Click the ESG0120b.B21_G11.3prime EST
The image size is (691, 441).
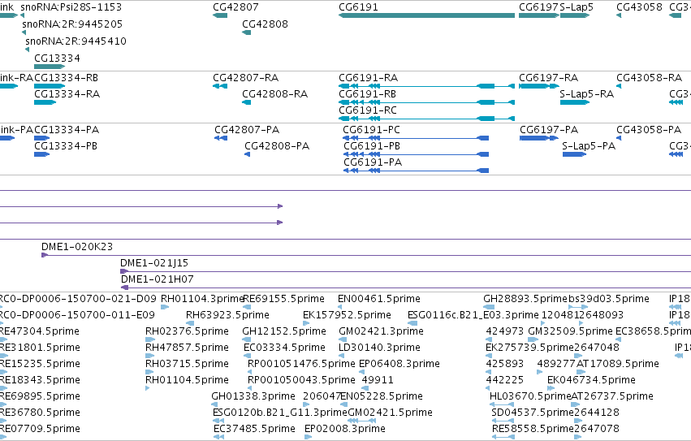coord(218,421)
